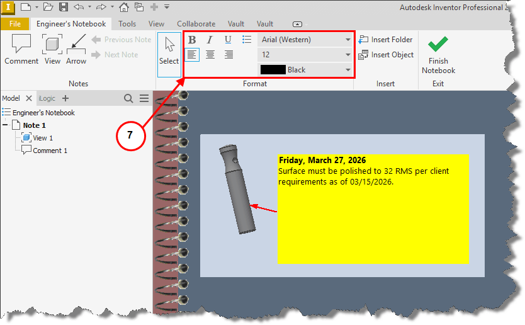The image size is (525, 325).
Task: Go to Next Note
Action: click(115, 55)
